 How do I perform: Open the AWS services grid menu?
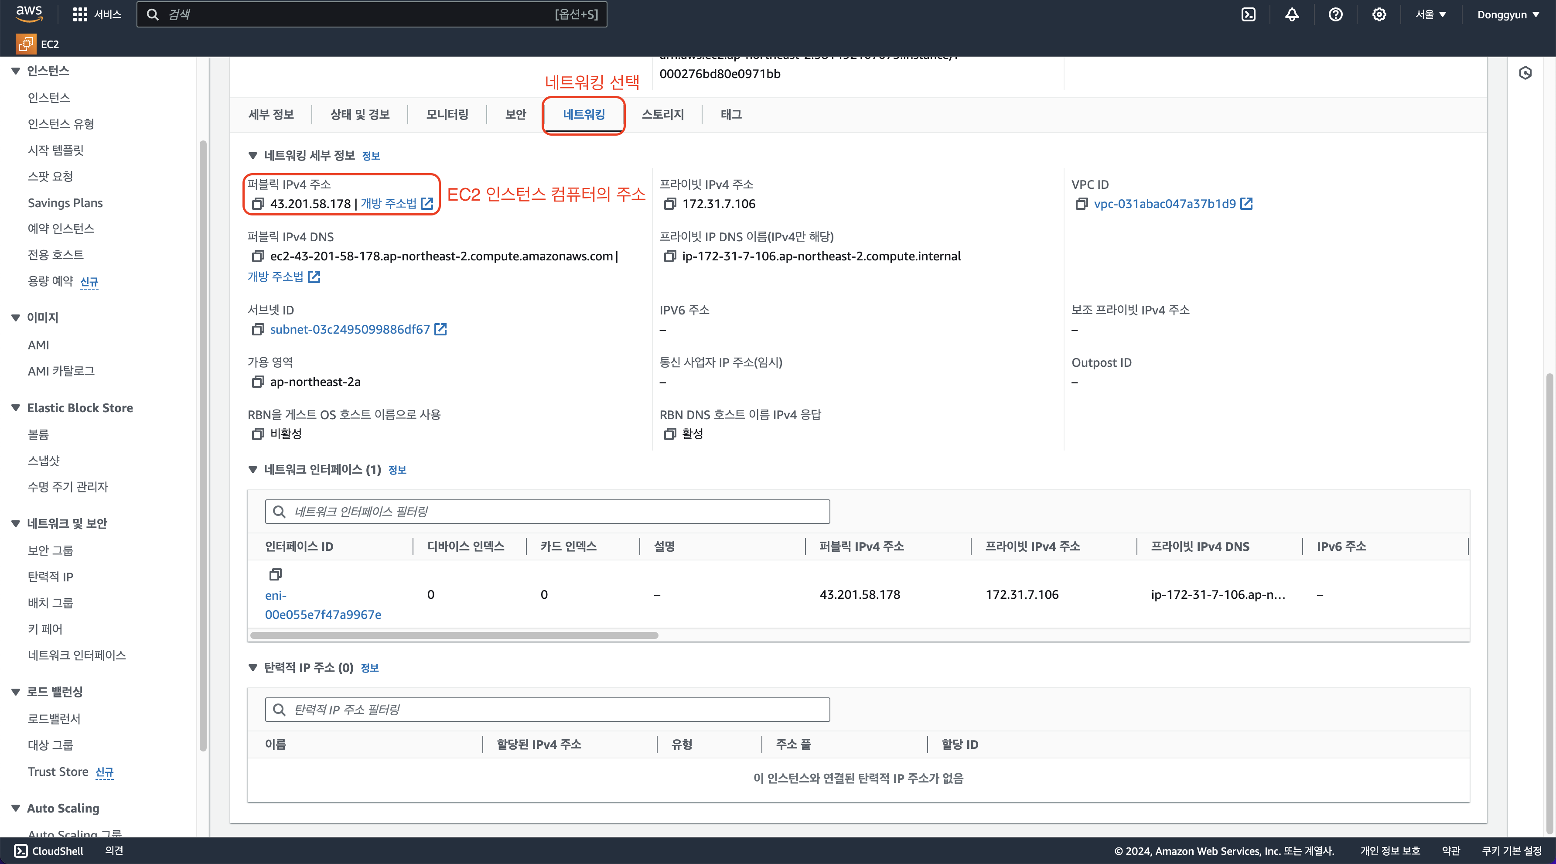(x=80, y=14)
